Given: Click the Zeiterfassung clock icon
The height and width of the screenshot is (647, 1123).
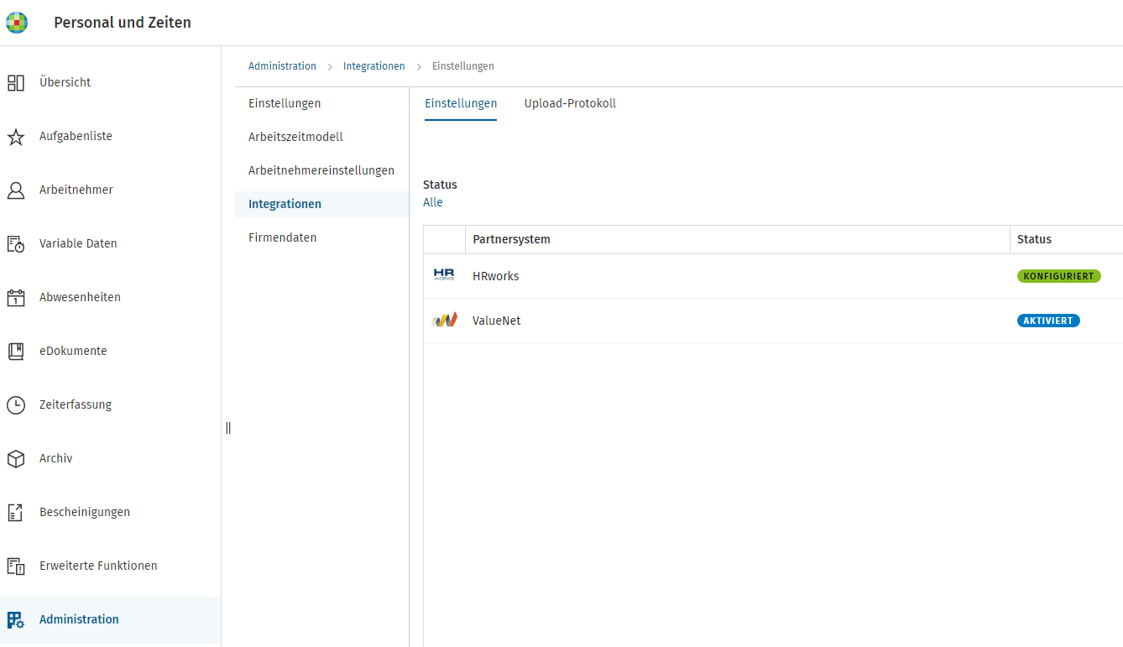Looking at the screenshot, I should pos(16,404).
